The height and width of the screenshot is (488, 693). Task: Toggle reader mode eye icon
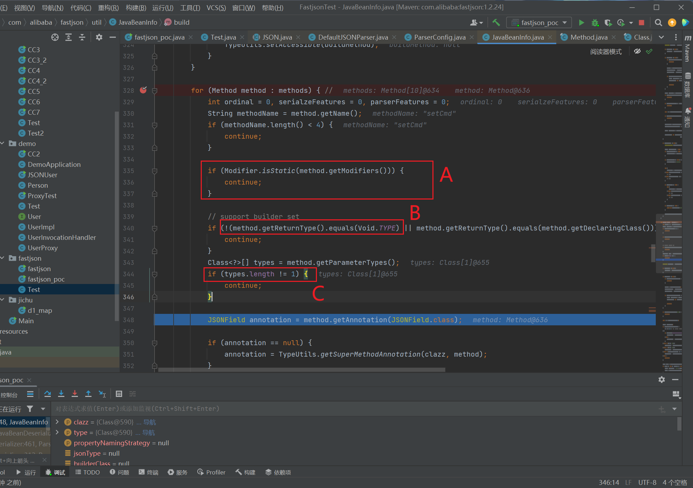tap(637, 51)
